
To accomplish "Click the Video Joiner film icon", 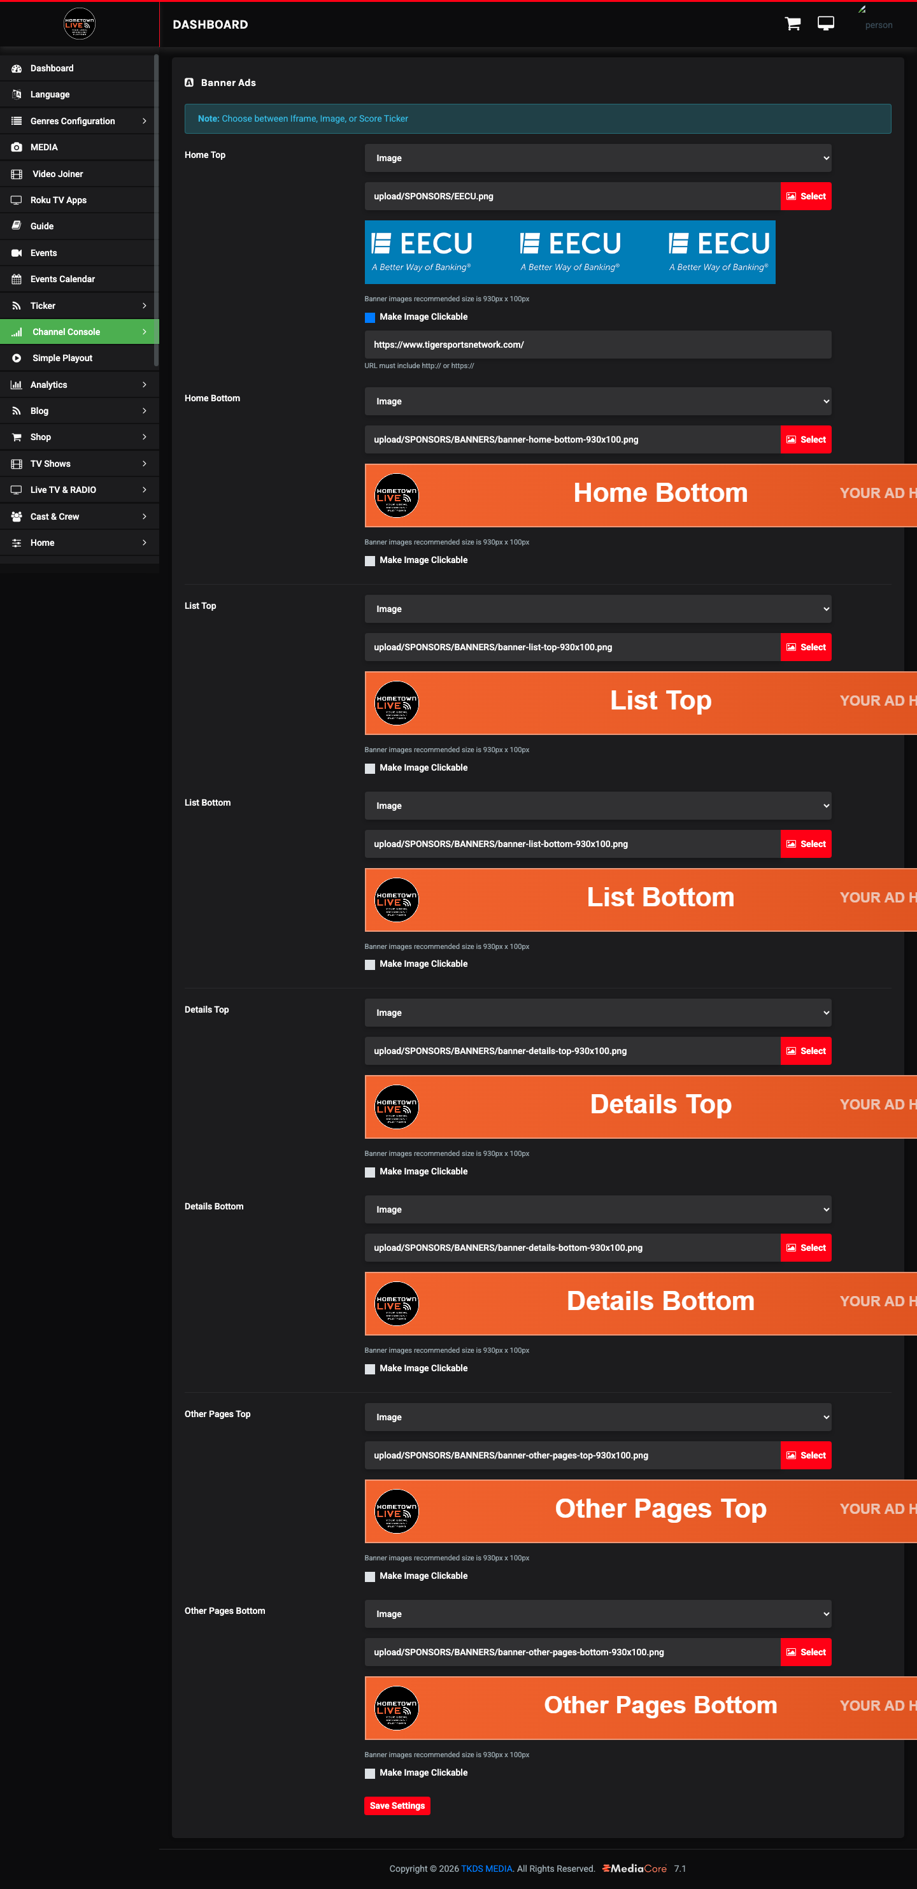I will click(16, 174).
